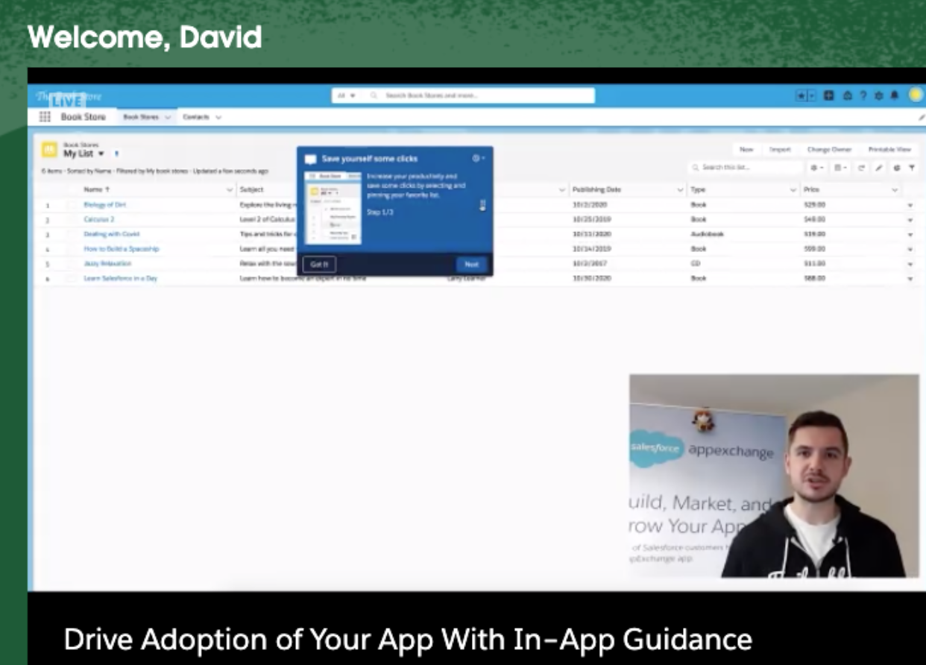The image size is (926, 665).
Task: Click the inline edit pencil for the list
Action: (x=879, y=168)
